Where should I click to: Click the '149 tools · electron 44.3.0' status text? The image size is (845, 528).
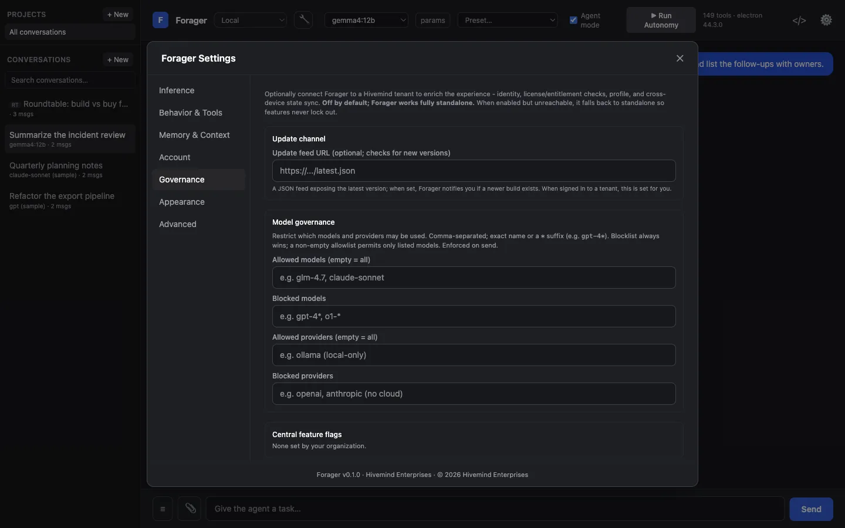(732, 20)
